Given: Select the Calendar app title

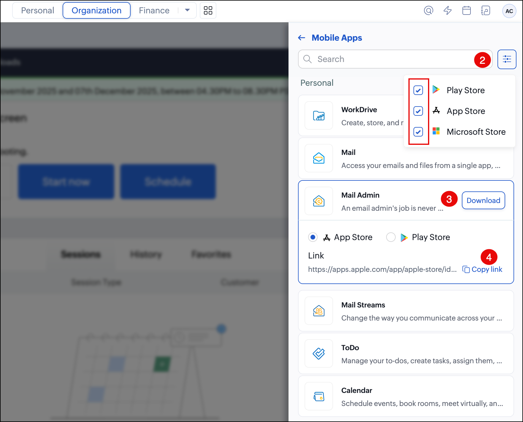Looking at the screenshot, I should click(x=356, y=390).
